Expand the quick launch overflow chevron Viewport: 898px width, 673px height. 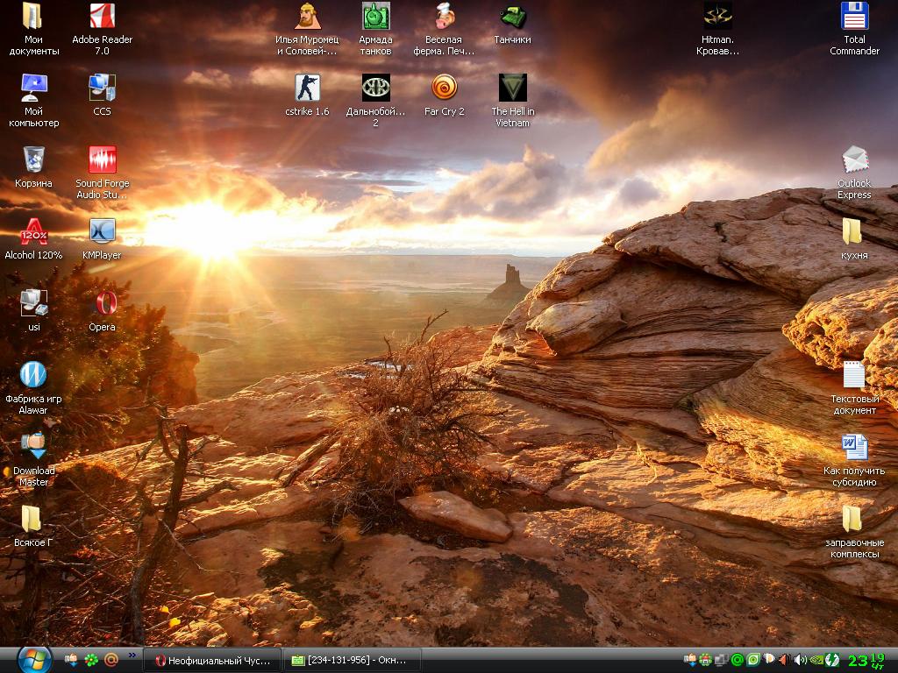[132, 655]
